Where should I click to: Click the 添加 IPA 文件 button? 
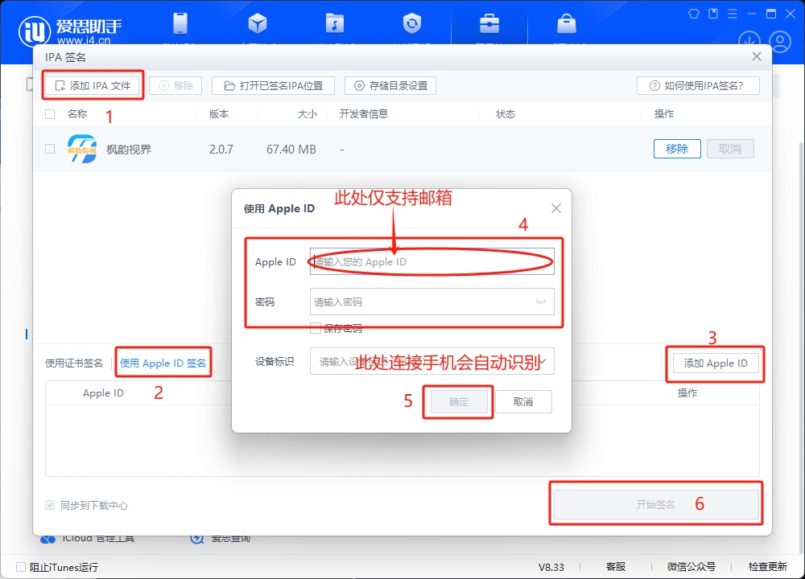click(x=93, y=85)
